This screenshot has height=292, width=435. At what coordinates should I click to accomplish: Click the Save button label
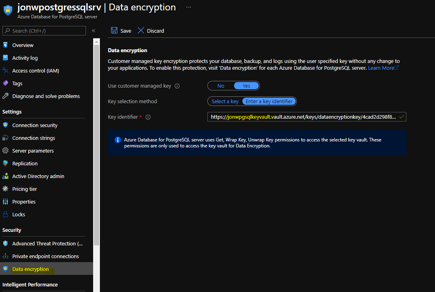coord(126,31)
